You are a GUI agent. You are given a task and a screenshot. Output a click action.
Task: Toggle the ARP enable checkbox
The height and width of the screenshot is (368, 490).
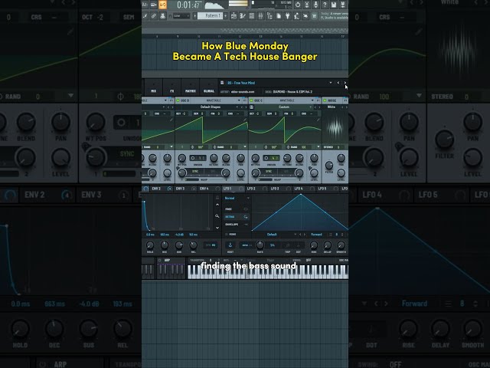(160, 261)
